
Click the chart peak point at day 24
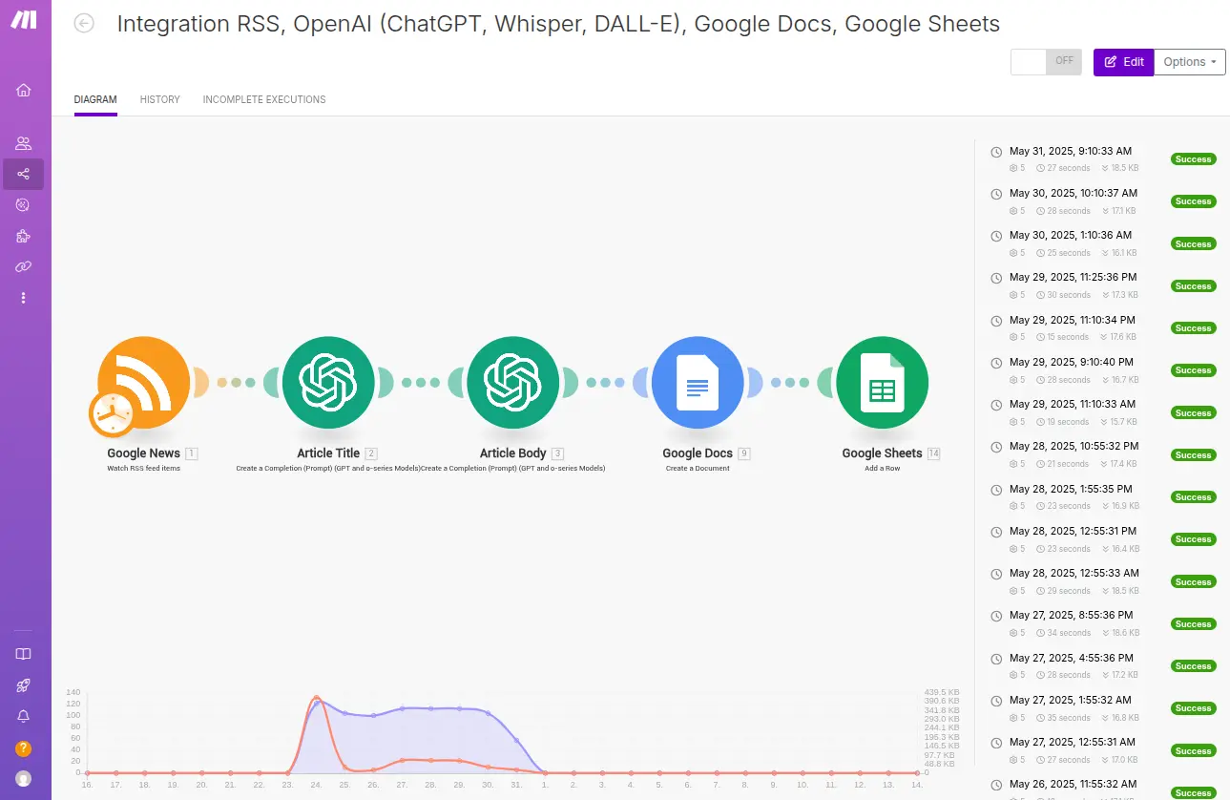316,698
